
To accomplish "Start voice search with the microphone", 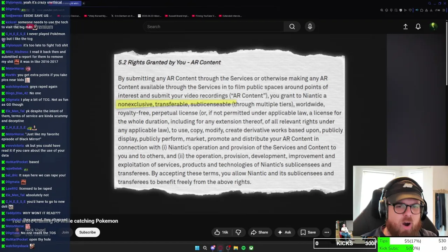I will [x=310, y=27].
